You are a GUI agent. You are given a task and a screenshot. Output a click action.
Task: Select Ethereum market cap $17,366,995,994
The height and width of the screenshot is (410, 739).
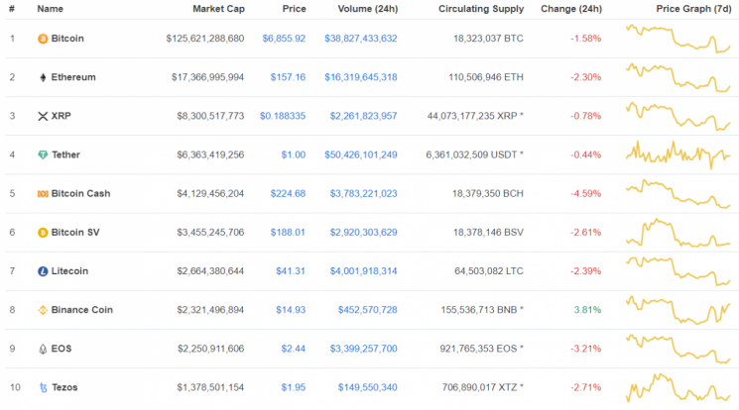208,77
